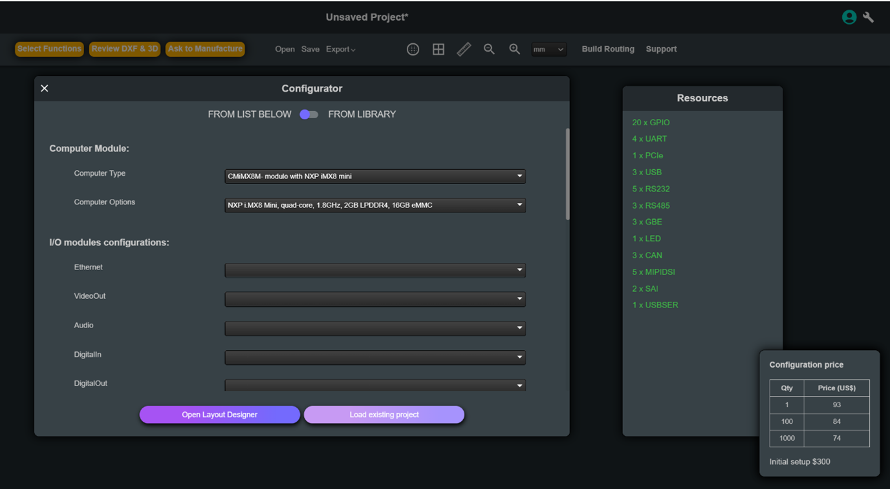Screen dimensions: 890x489
Task: Click the '20 x GPIO' resource entry
Action: [651, 122]
